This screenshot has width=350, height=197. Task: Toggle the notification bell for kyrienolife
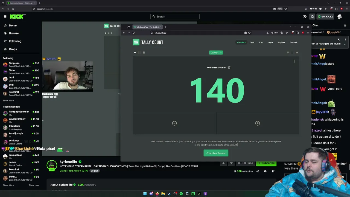[x=223, y=163]
